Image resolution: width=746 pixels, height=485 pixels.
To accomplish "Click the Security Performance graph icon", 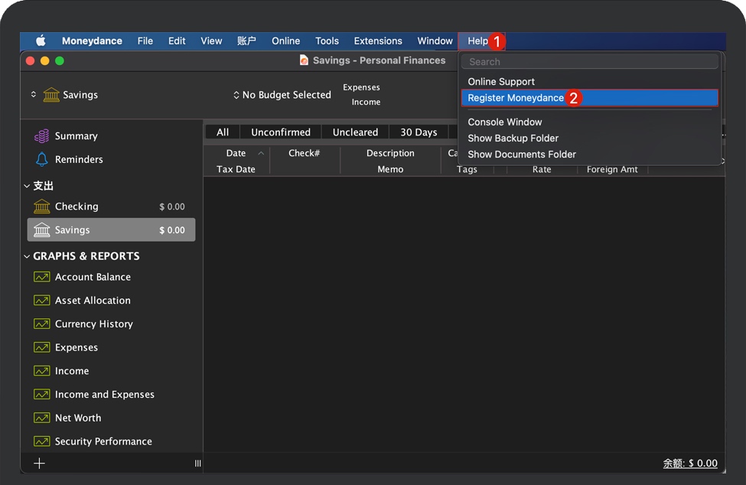I will pyautogui.click(x=42, y=441).
